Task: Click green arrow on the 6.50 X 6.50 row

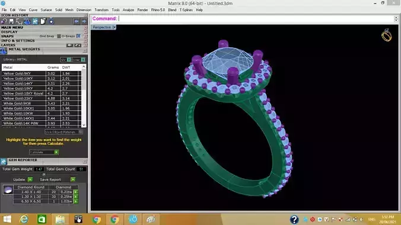Action: coord(76,201)
